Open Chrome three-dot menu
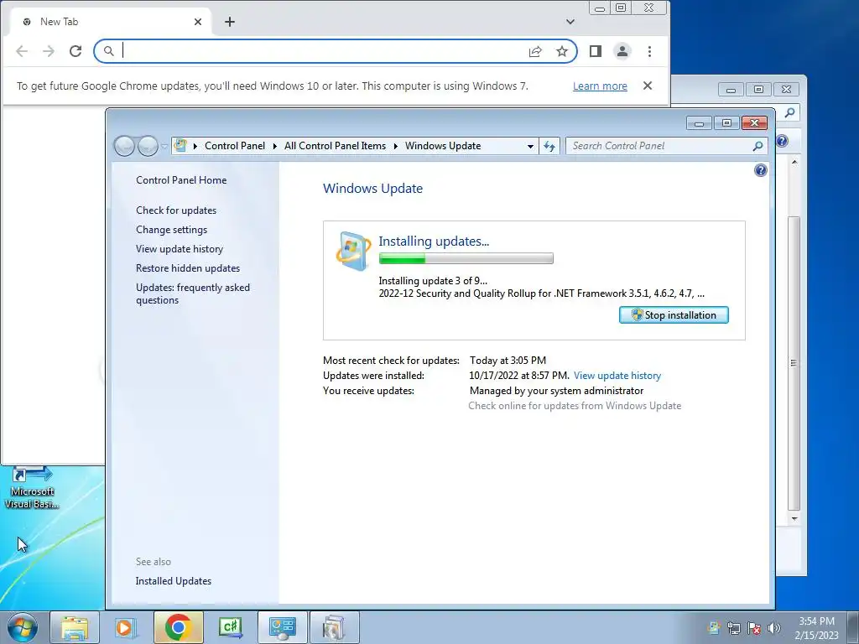Viewport: 859px width, 644px height. tap(650, 51)
